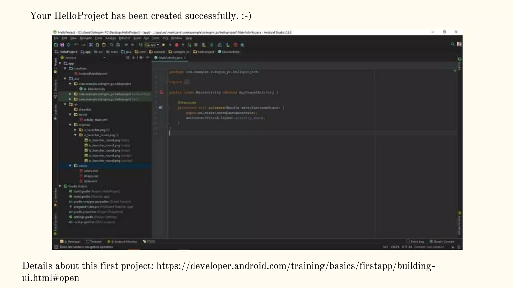The height and width of the screenshot is (288, 513).
Task: Expand the androidTest package arrow
Action: click(x=70, y=94)
